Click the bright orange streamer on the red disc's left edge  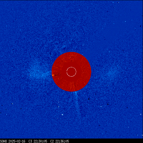click(53, 75)
